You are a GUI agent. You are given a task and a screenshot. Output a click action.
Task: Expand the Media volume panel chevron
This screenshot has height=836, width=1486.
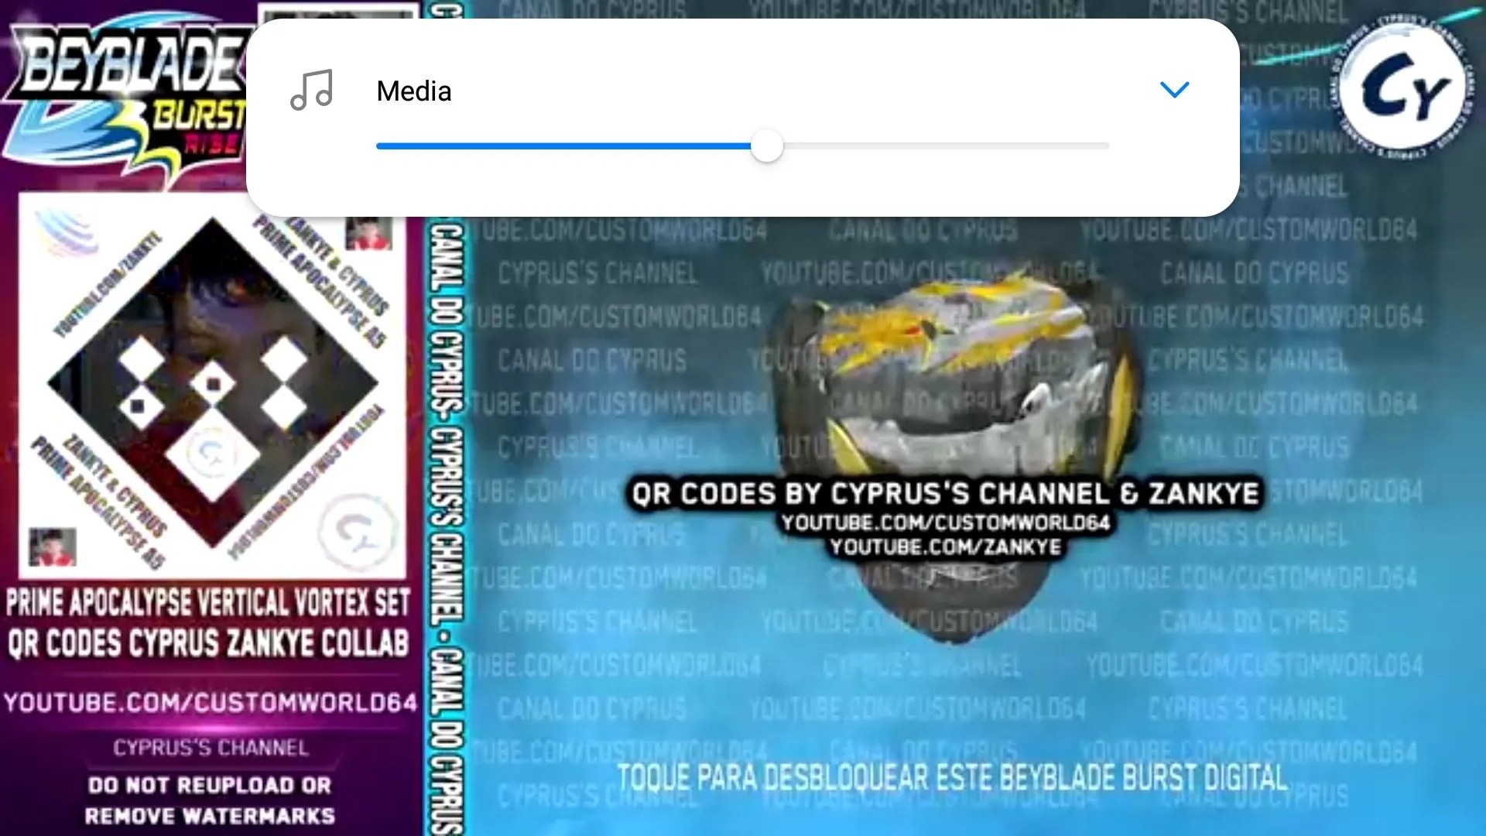pyautogui.click(x=1174, y=90)
